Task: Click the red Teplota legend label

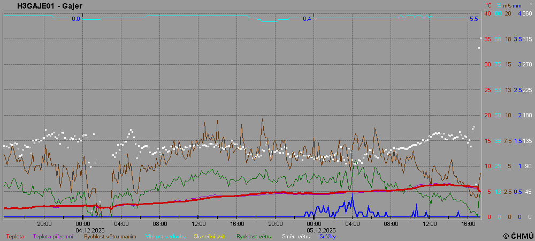Action: click(x=15, y=236)
